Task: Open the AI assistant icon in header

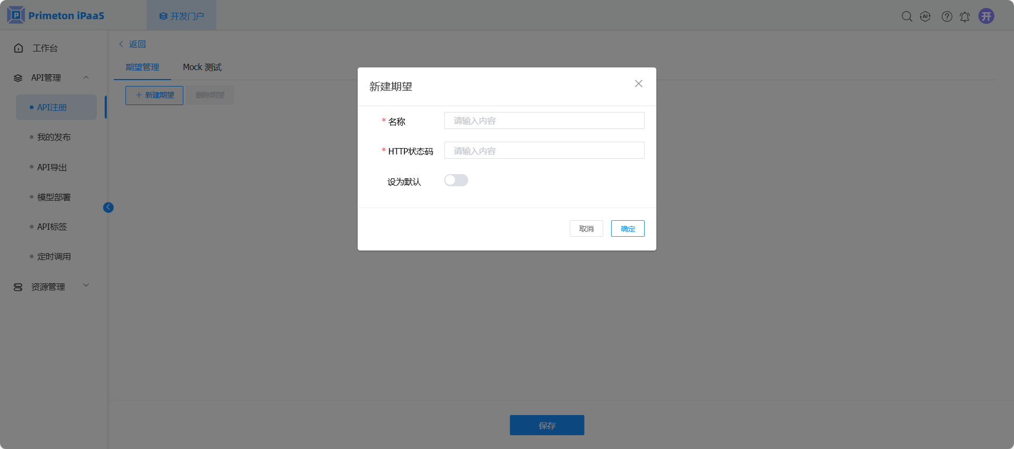Action: click(x=925, y=16)
